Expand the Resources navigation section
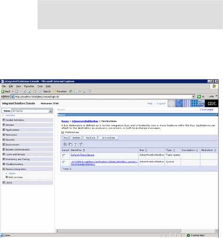Viewport: 223px width, 238px height. (x=4, y=135)
